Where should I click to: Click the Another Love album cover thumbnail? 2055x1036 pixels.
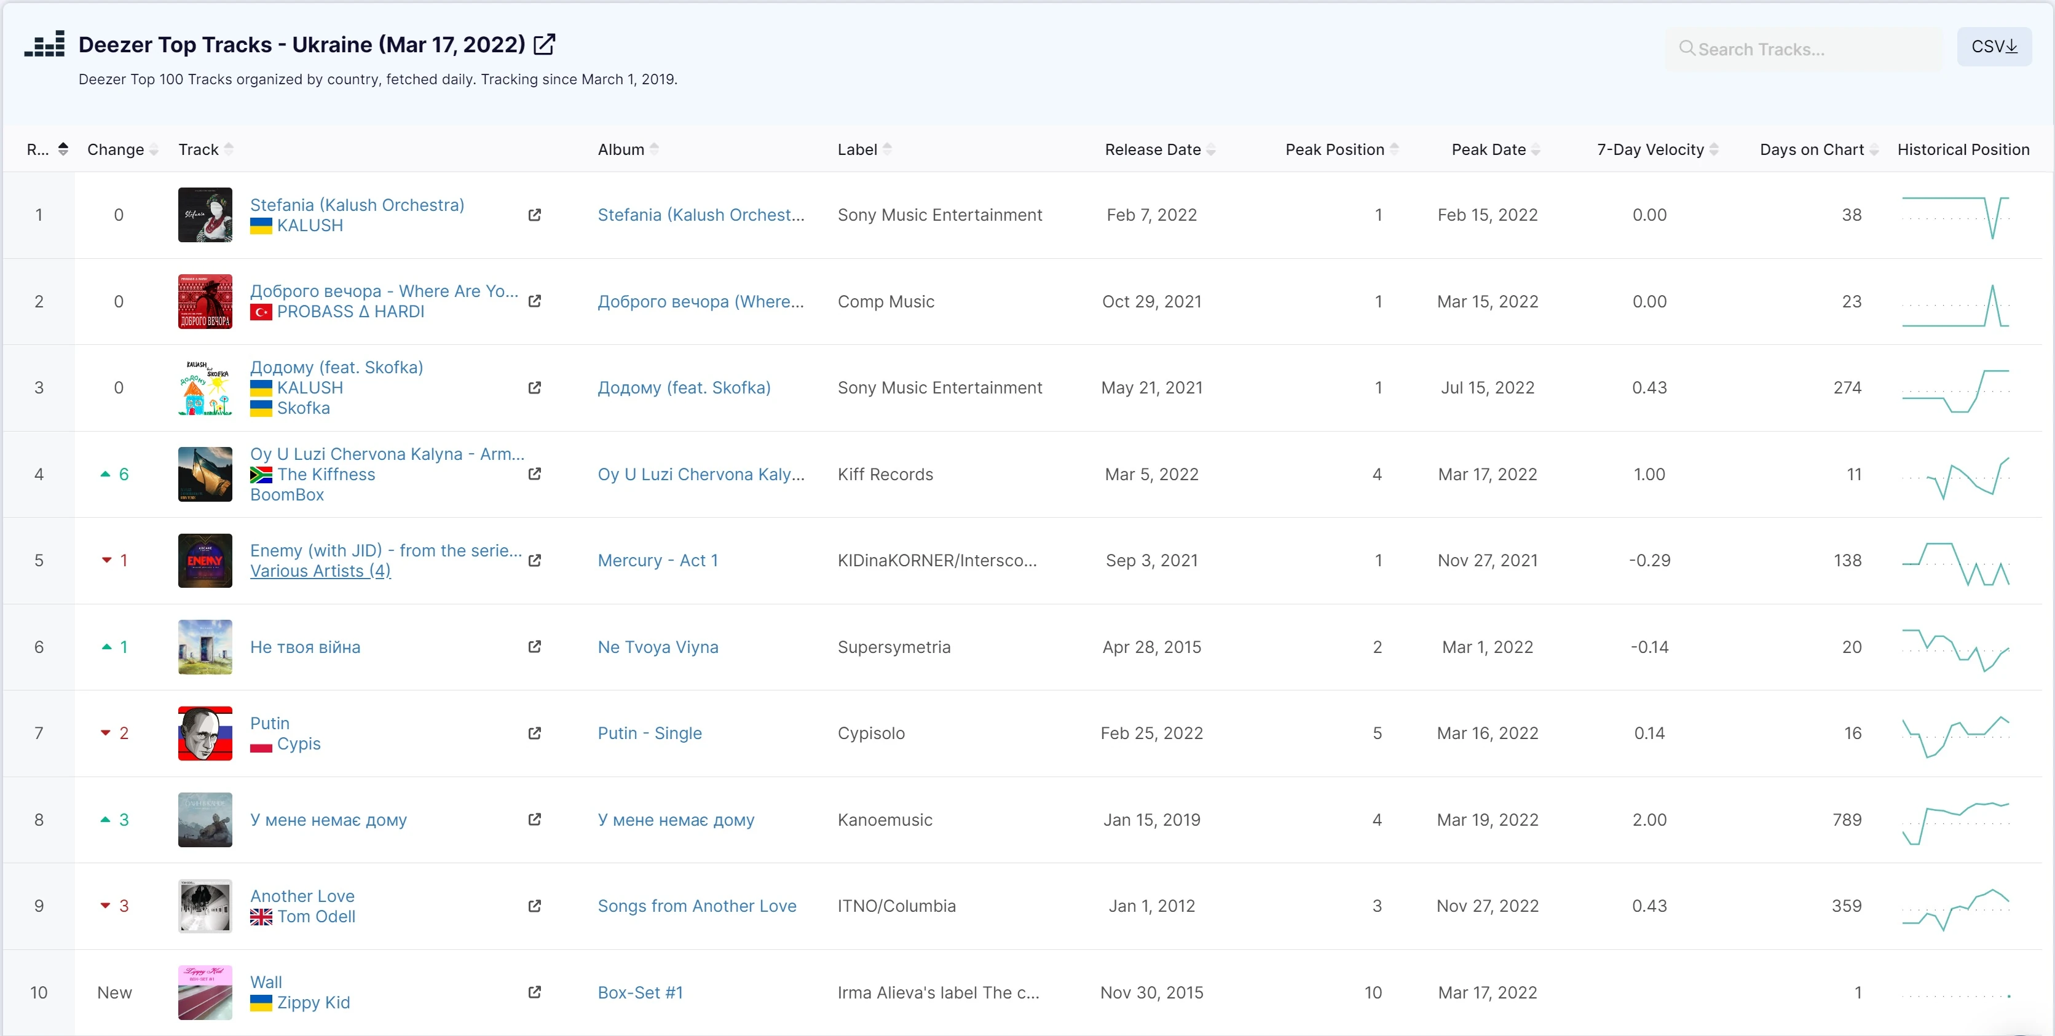tap(205, 906)
